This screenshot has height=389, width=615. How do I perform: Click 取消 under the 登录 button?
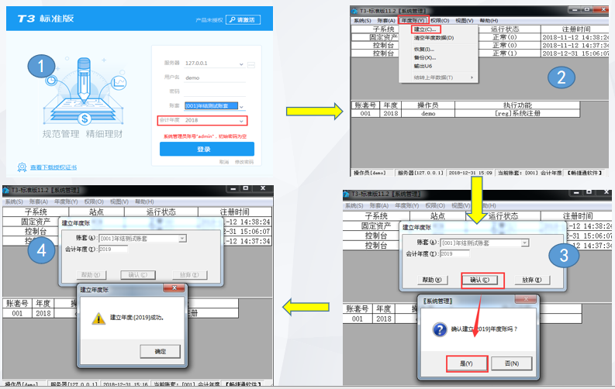coord(224,162)
